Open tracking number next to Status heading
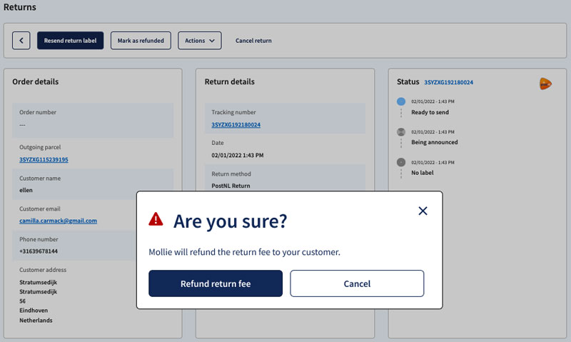 [449, 82]
